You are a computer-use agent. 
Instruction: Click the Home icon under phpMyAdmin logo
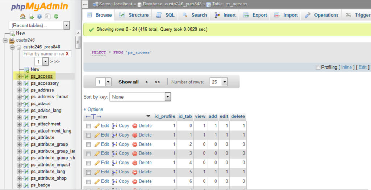pyautogui.click(x=23, y=16)
